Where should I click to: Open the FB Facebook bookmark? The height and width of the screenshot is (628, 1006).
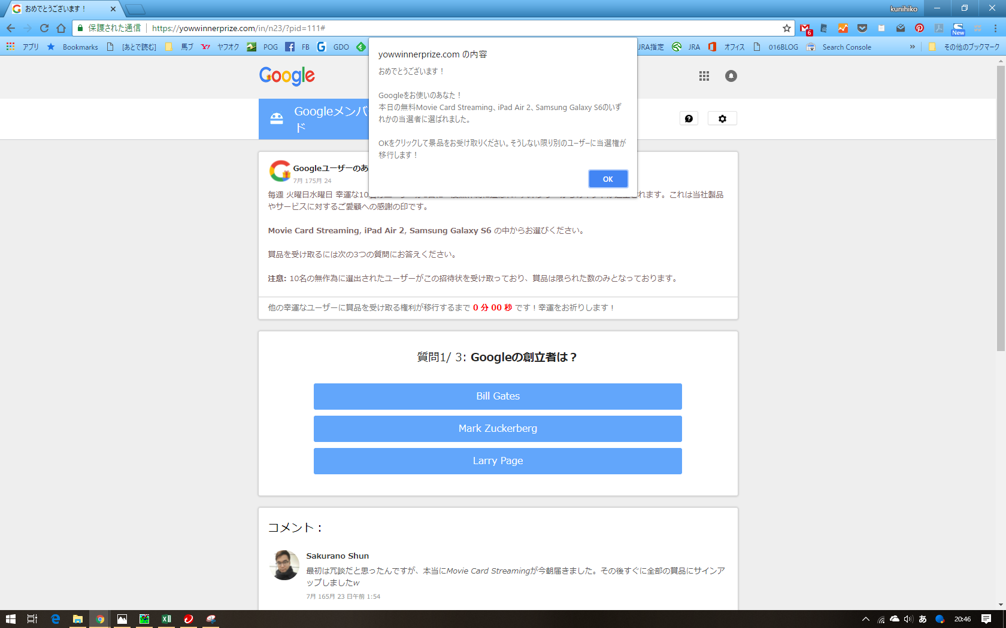[x=298, y=47]
